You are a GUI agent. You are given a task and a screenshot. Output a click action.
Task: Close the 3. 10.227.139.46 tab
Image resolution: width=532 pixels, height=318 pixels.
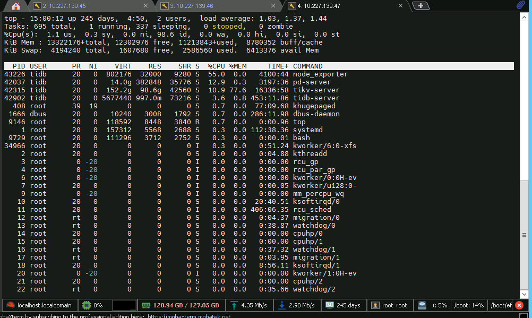(x=273, y=6)
